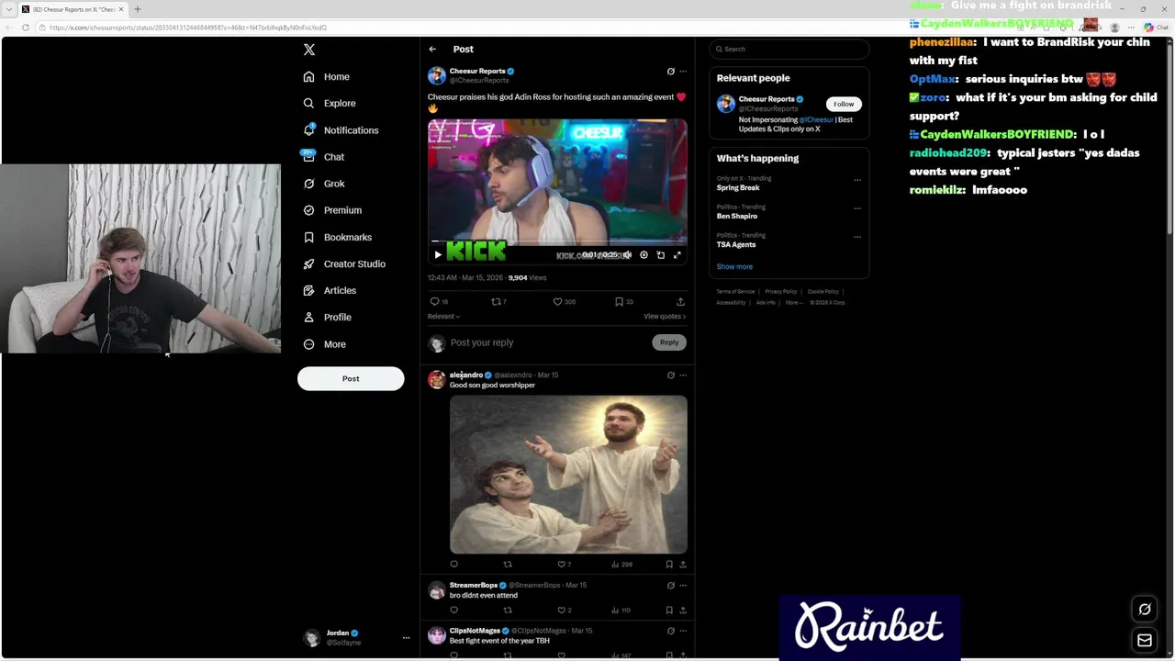The image size is (1175, 661).
Task: Open Ben Shapiro trend options
Action: (857, 208)
